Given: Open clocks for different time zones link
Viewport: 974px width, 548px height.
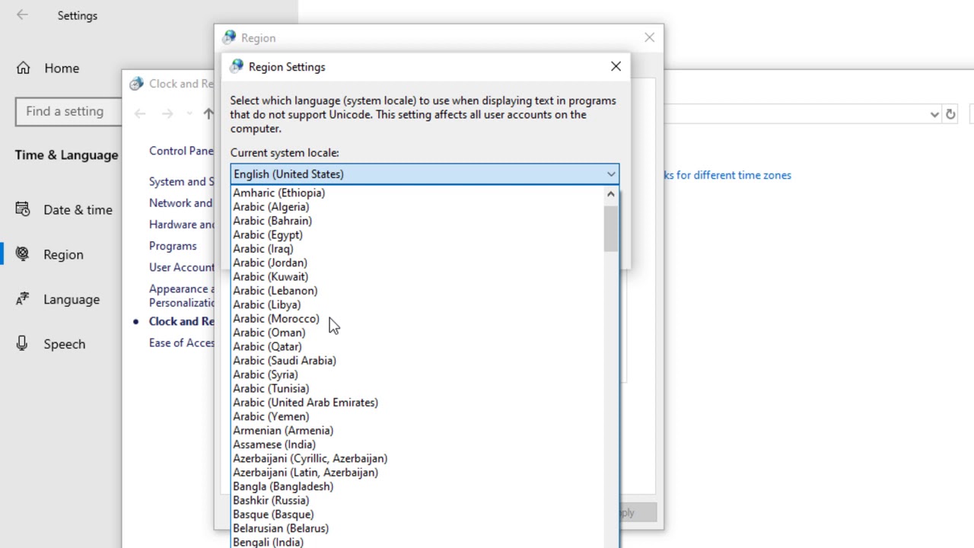Looking at the screenshot, I should click(x=727, y=175).
